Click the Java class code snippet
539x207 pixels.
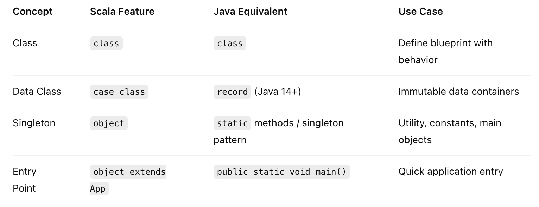tap(230, 43)
